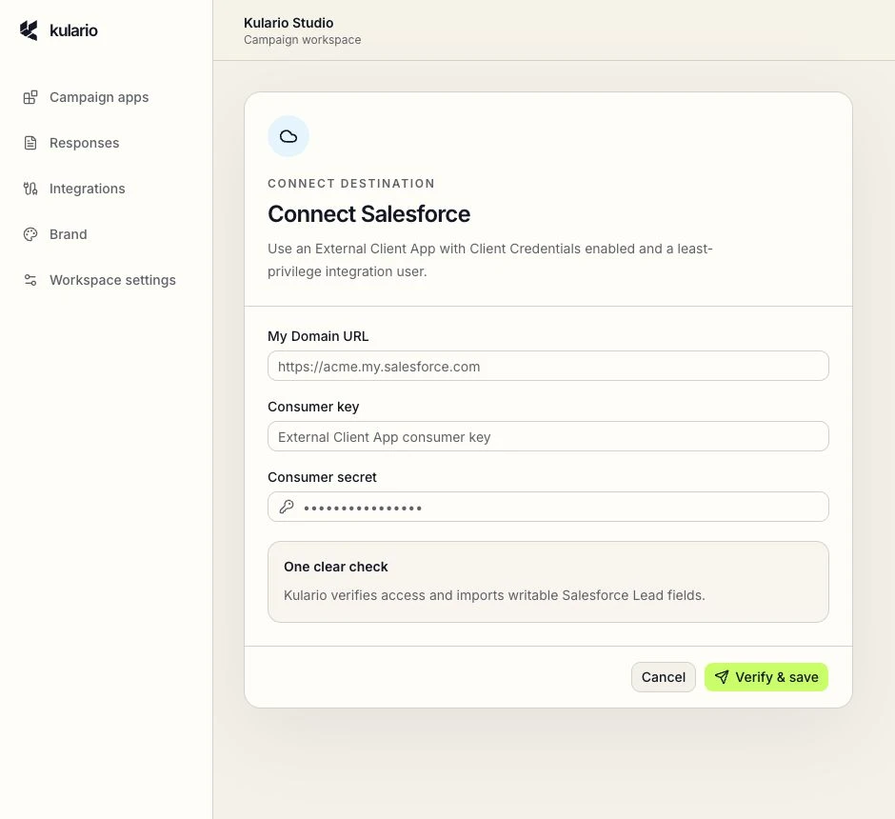
Task: Click the CONNECT DESTINATION label
Action: [351, 183]
